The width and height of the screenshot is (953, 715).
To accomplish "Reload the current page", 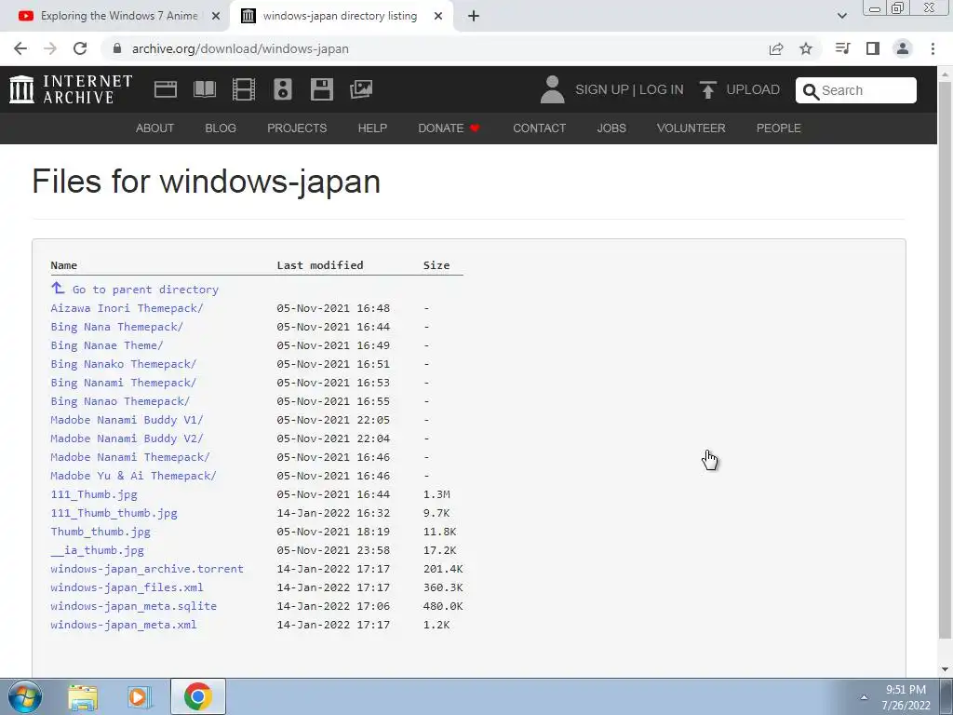I will point(80,48).
